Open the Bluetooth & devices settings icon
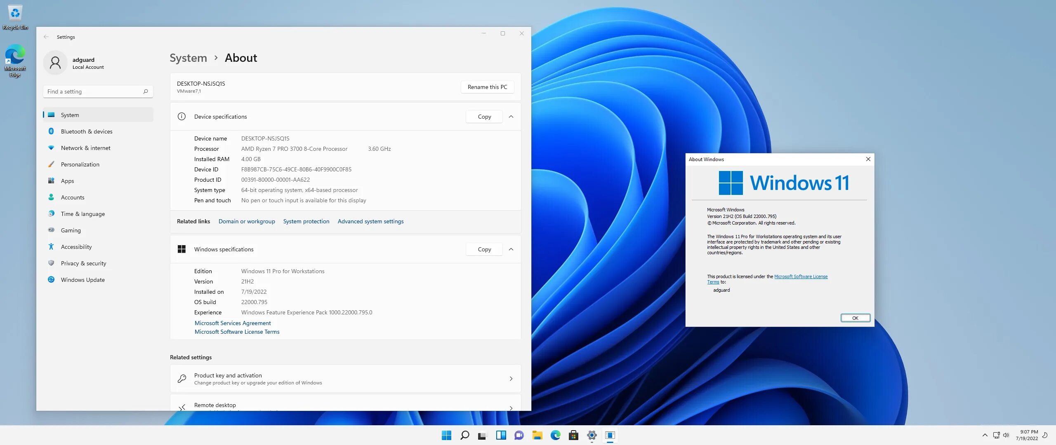1056x445 pixels. coord(51,131)
